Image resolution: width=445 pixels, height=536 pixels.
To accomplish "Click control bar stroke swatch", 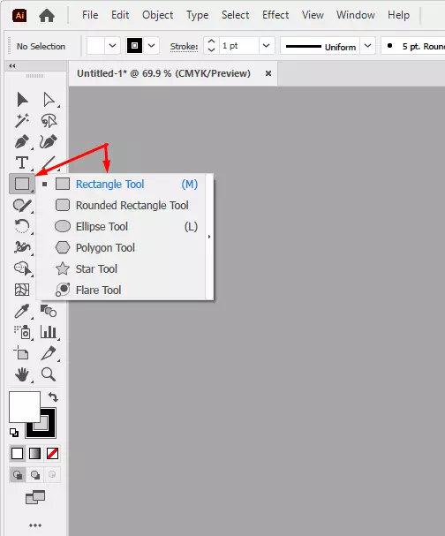I will pyautogui.click(x=135, y=46).
